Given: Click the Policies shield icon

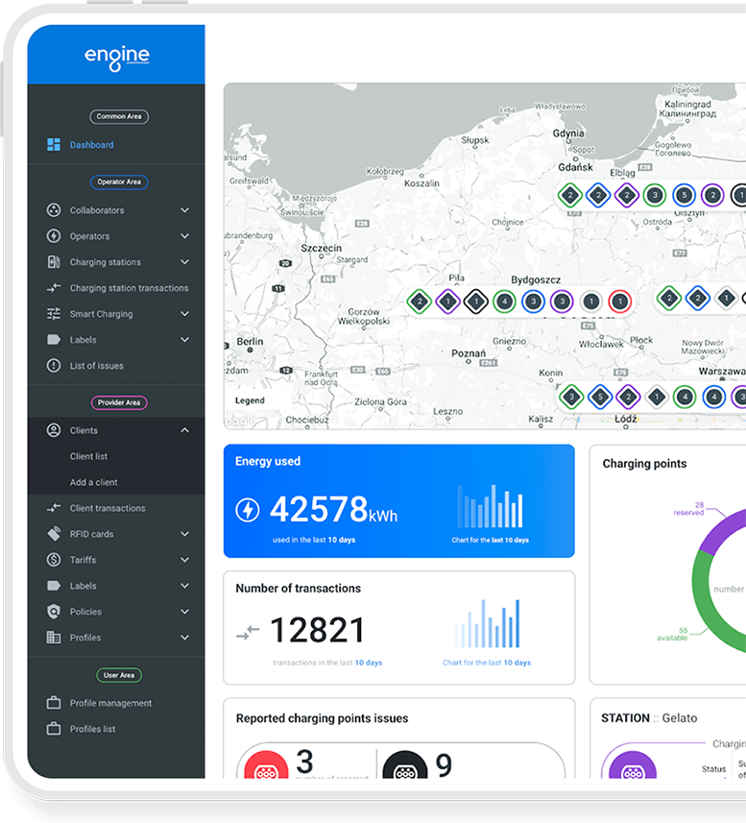Looking at the screenshot, I should point(54,612).
